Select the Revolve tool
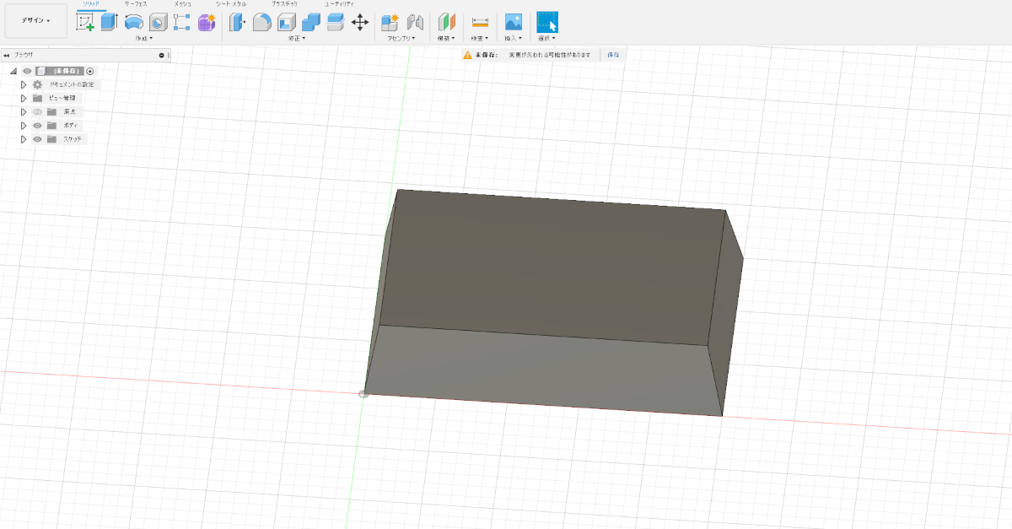Screen dimensions: 1012x529 click(x=133, y=22)
